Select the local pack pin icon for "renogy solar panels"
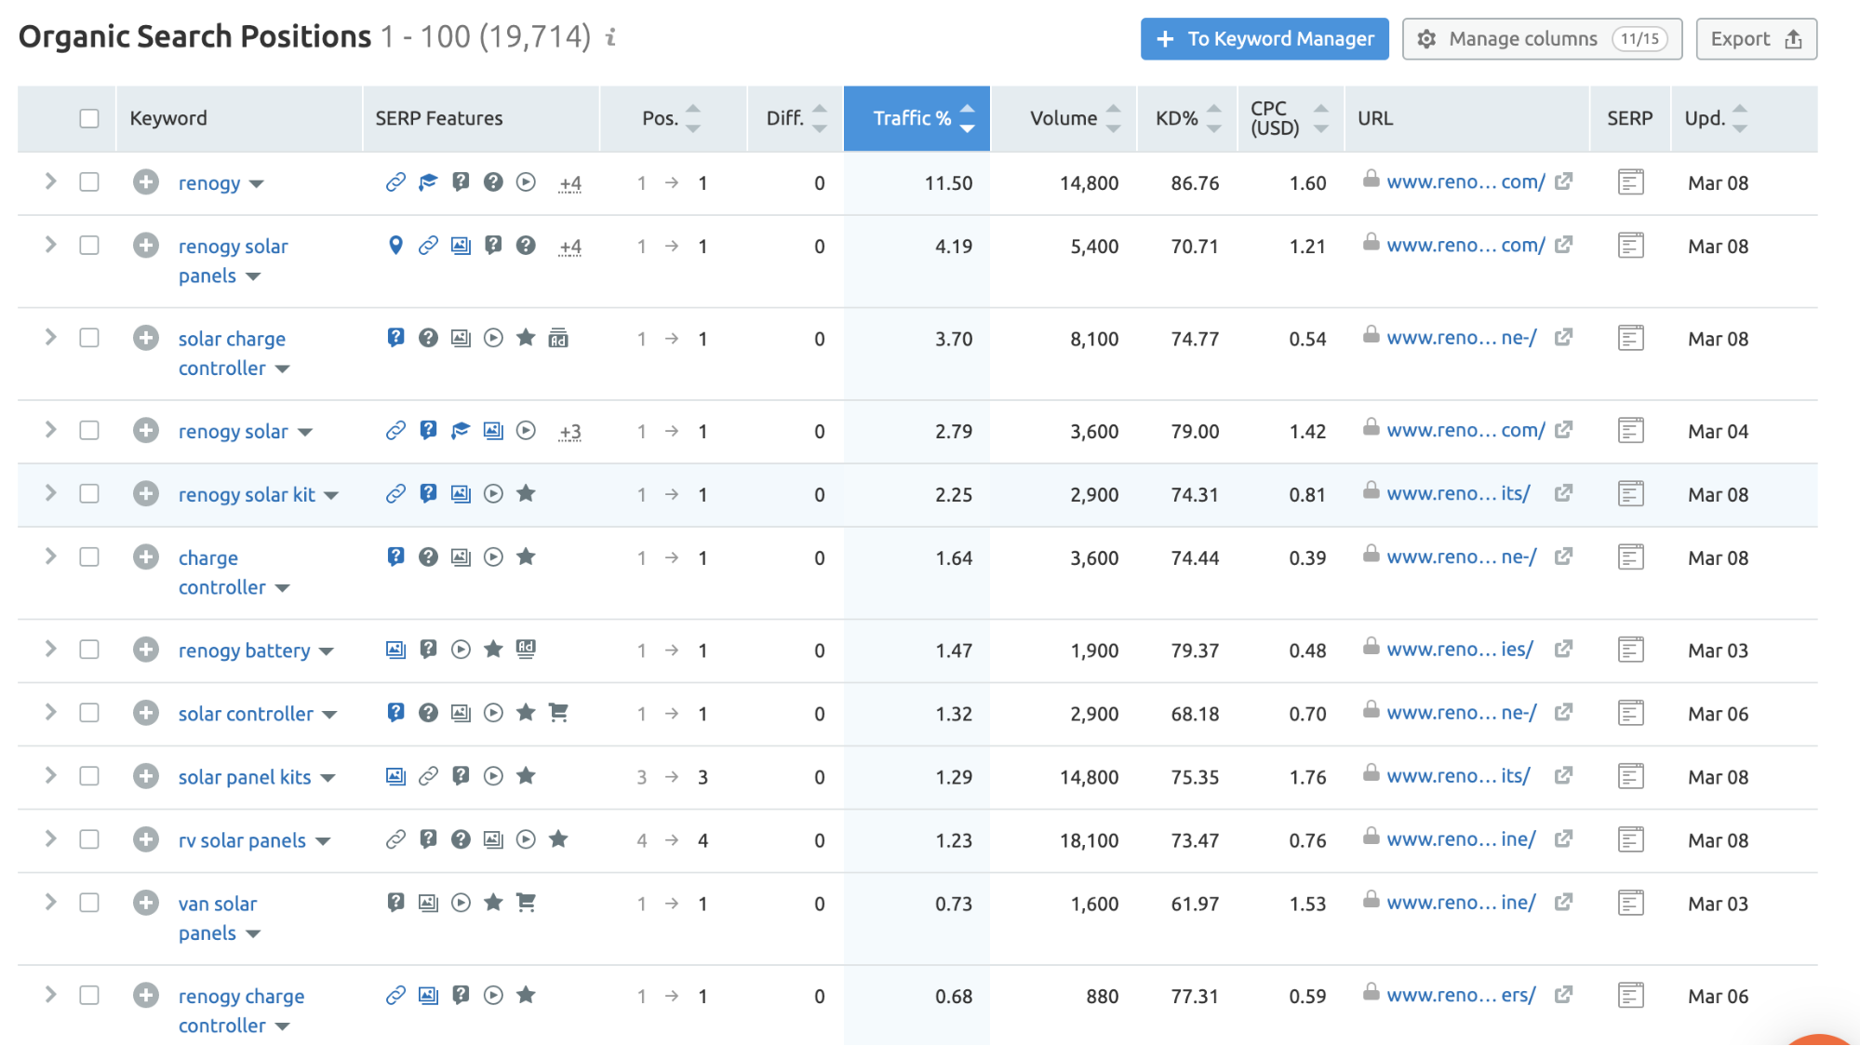The height and width of the screenshot is (1046, 1860). (x=395, y=247)
